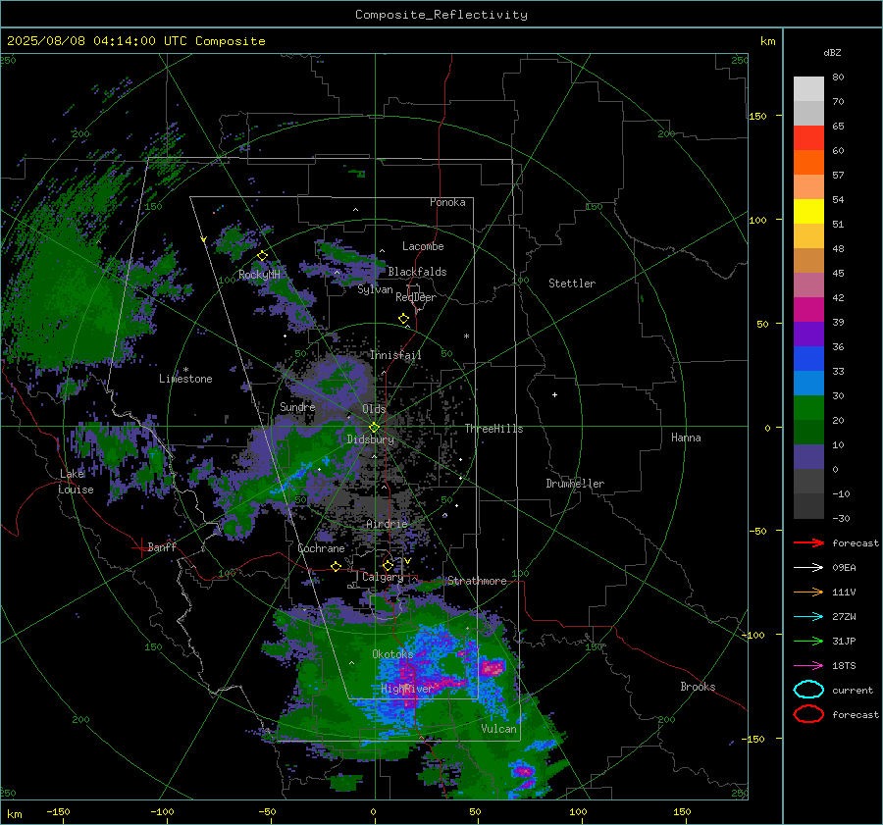Click the dBZ legend heading
The height and width of the screenshot is (825, 883).
pos(832,53)
